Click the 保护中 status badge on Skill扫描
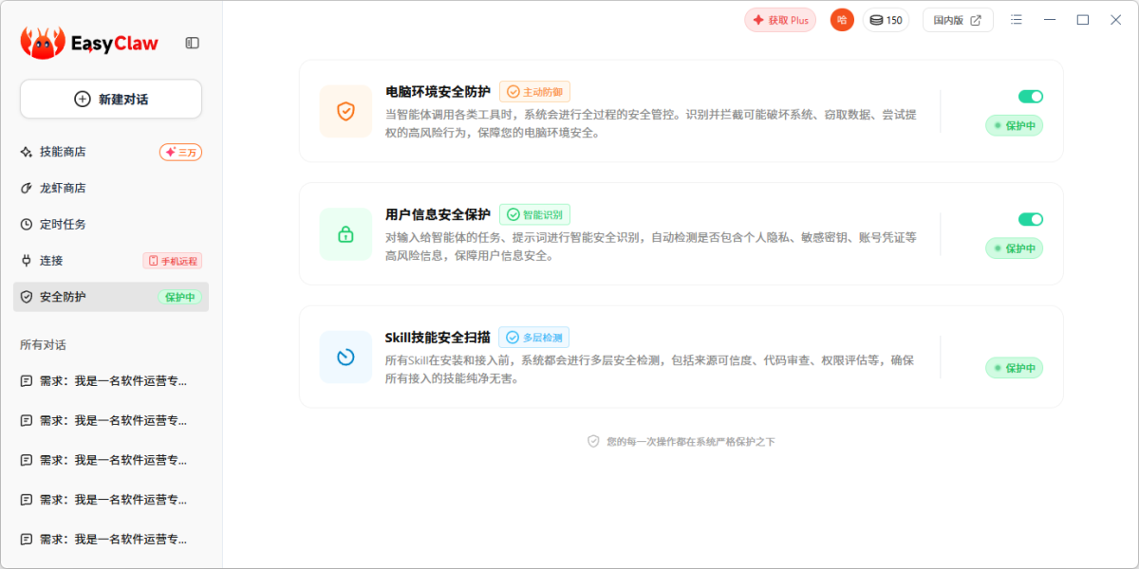This screenshot has width=1139, height=569. (1015, 368)
